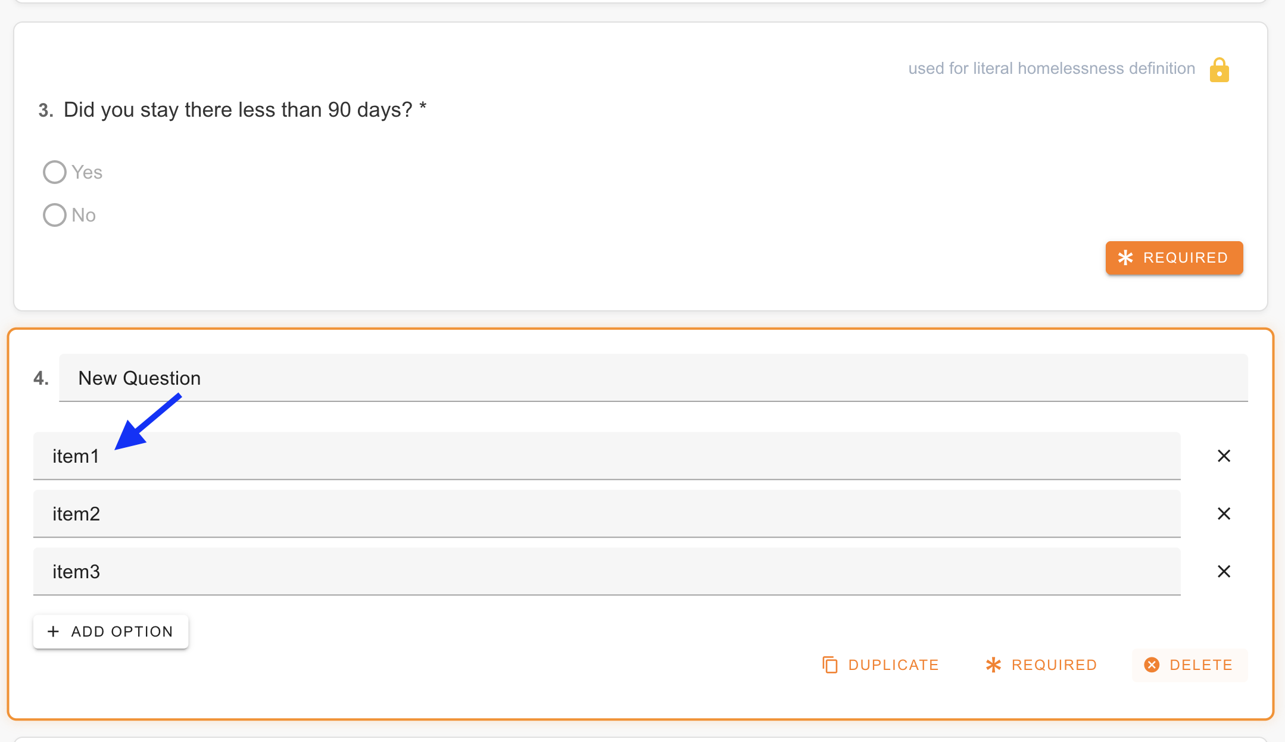Select the duplicate copy icon for question 4

[829, 665]
